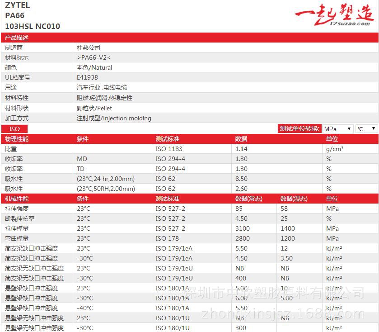379x332 pixels.
Task: Select the ISO tab
Action: 14,129
